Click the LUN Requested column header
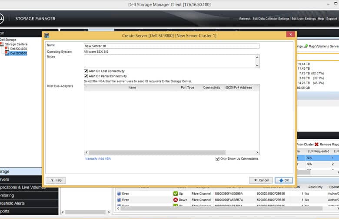 [318, 151]
